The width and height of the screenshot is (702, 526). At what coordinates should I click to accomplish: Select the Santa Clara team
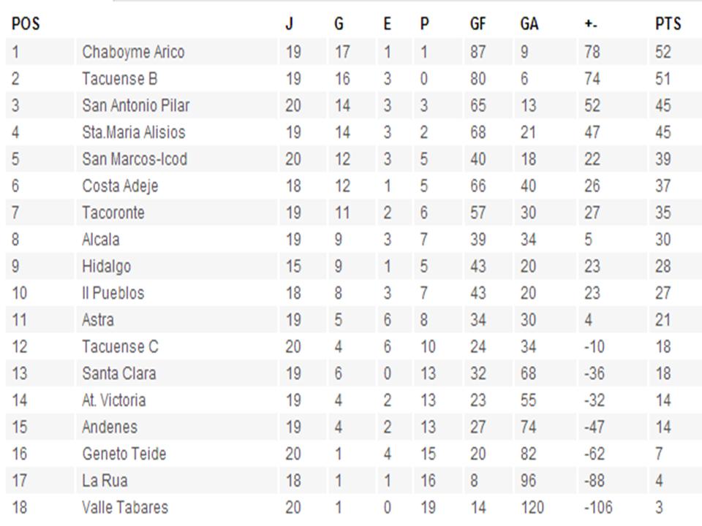click(x=119, y=373)
